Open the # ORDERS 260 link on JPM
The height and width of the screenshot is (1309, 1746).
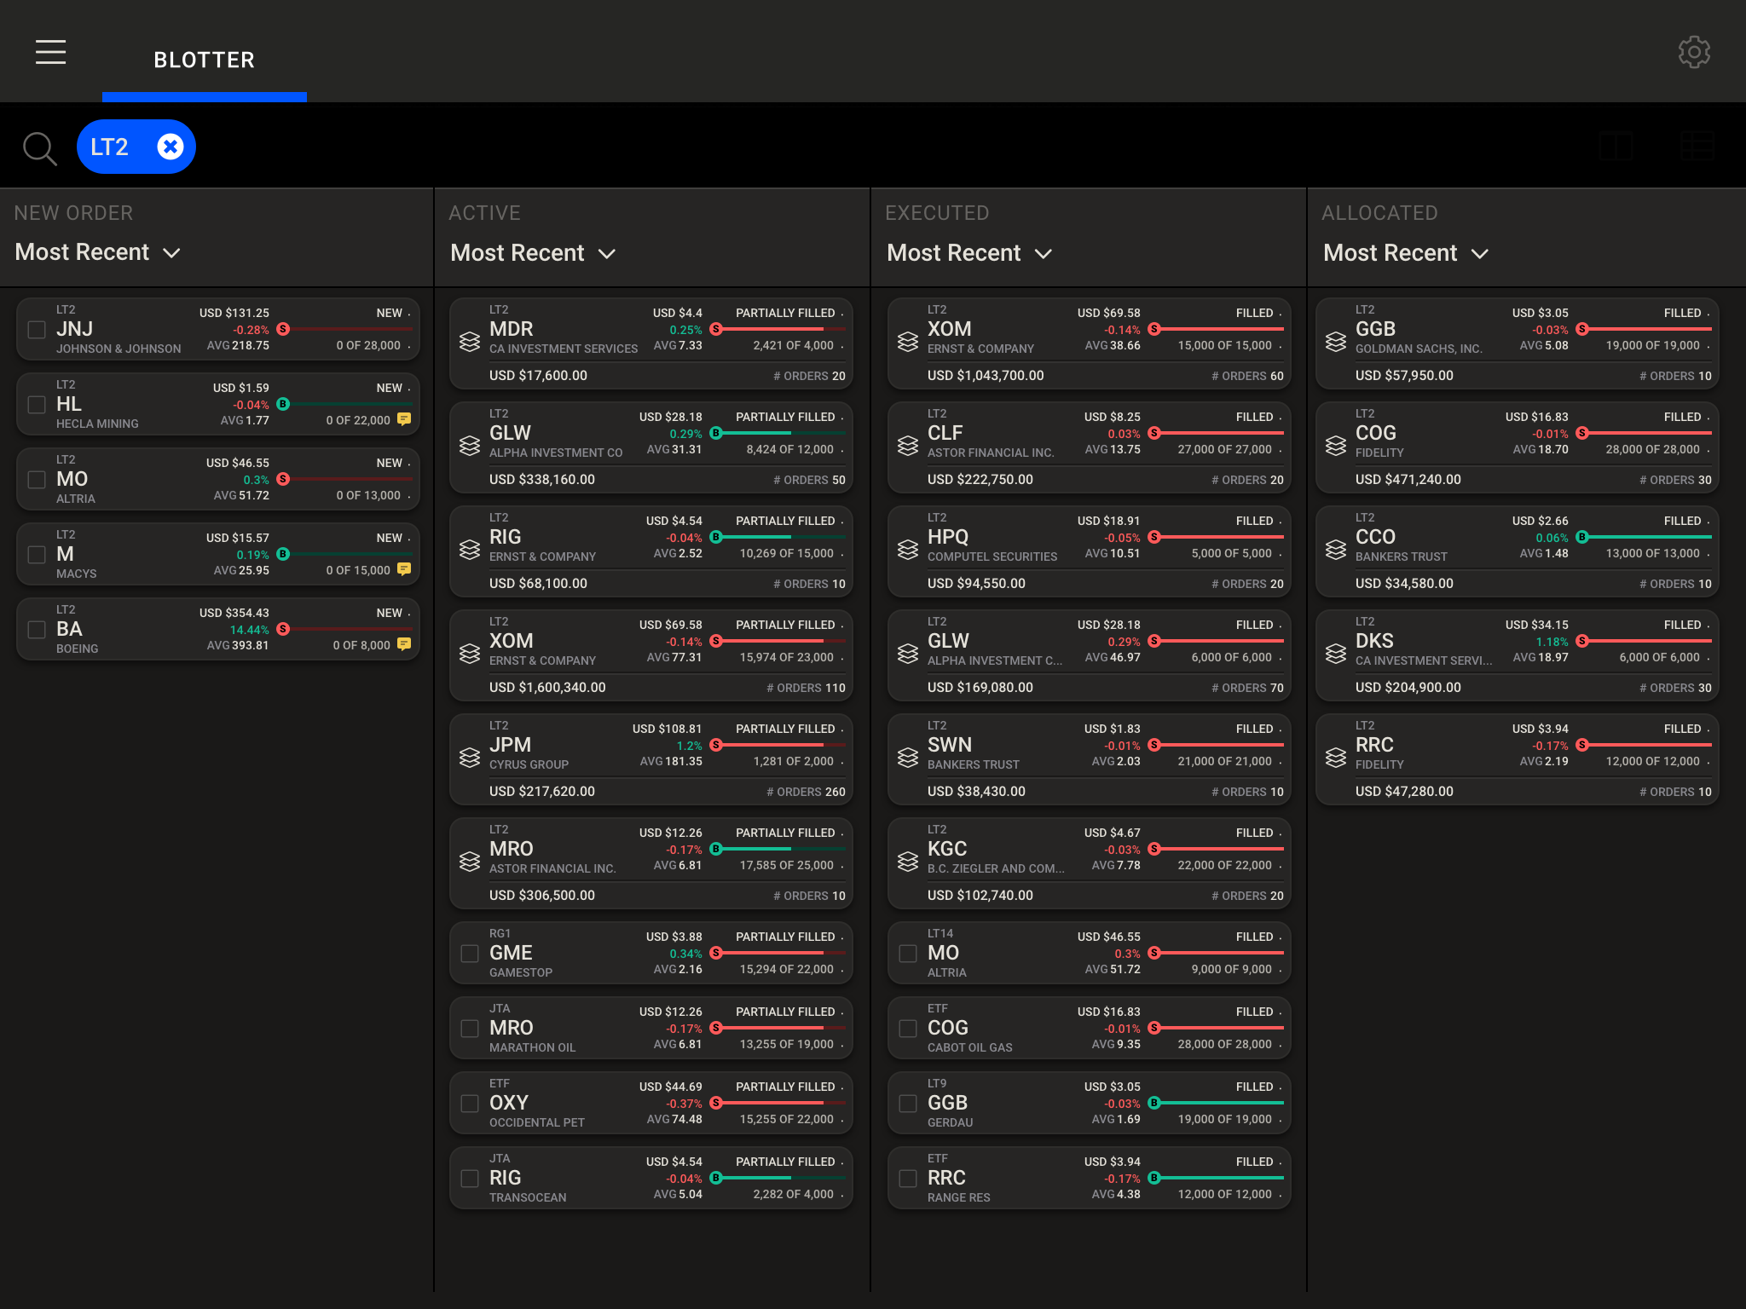tap(806, 792)
